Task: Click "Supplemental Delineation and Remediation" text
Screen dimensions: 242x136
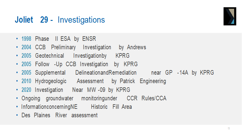Action: [86, 73]
